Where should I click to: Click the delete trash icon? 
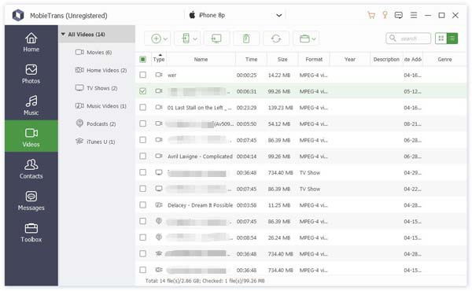coord(246,39)
